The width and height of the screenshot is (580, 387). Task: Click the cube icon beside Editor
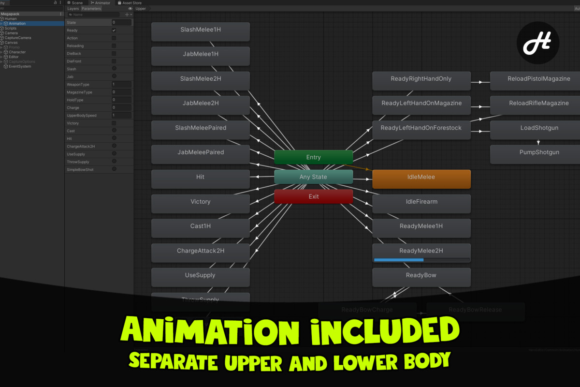tap(6, 57)
